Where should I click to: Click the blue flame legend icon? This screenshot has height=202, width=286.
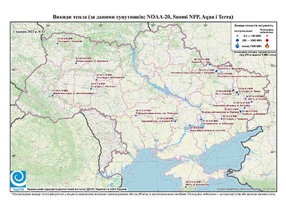238,46
